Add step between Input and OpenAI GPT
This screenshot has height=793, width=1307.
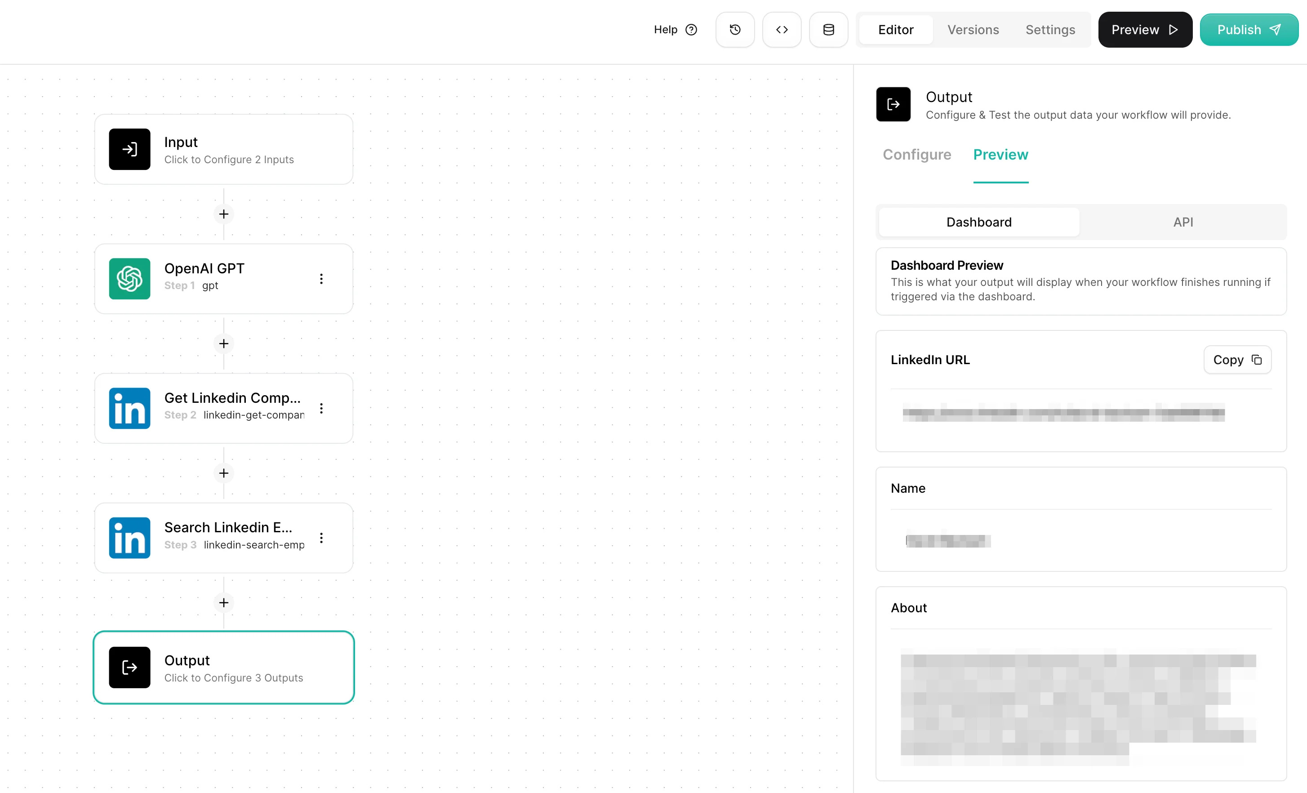click(x=223, y=214)
